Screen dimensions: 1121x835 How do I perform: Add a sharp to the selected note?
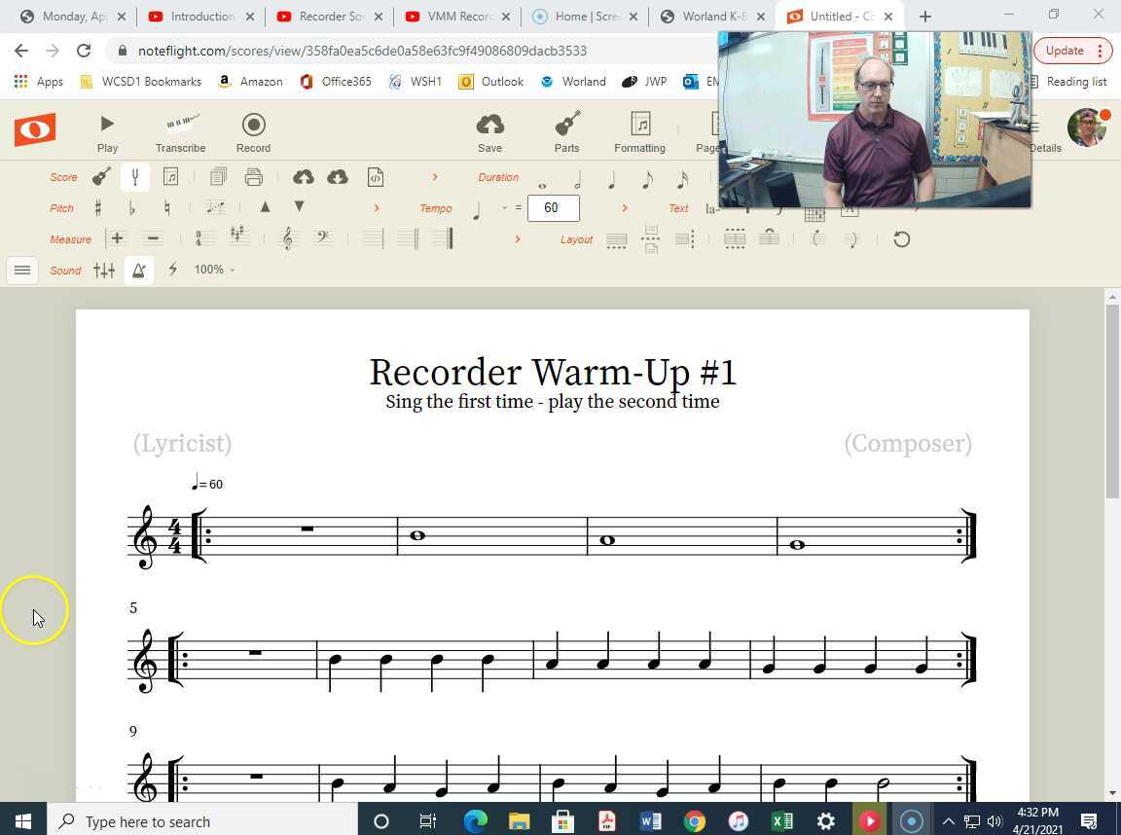(x=96, y=207)
